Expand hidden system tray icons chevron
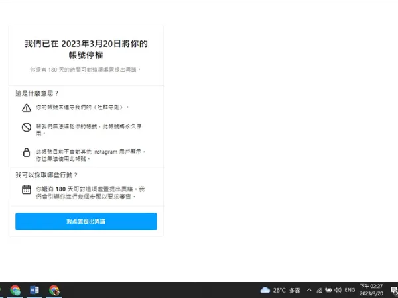Image resolution: width=398 pixels, height=298 pixels. pyautogui.click(x=309, y=290)
